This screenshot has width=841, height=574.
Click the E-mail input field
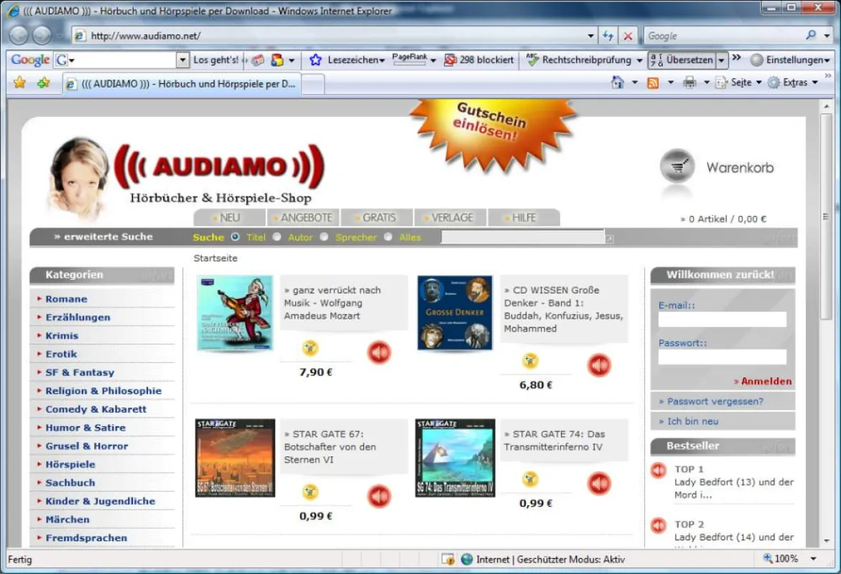(x=722, y=319)
